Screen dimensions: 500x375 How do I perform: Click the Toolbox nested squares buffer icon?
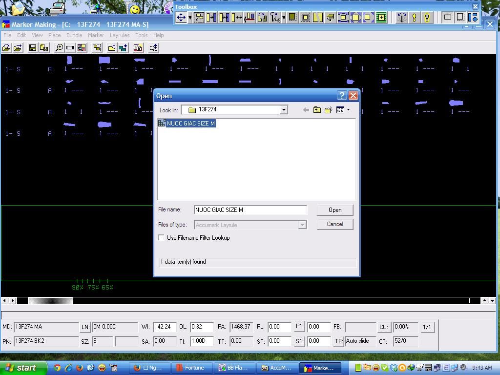(305, 17)
